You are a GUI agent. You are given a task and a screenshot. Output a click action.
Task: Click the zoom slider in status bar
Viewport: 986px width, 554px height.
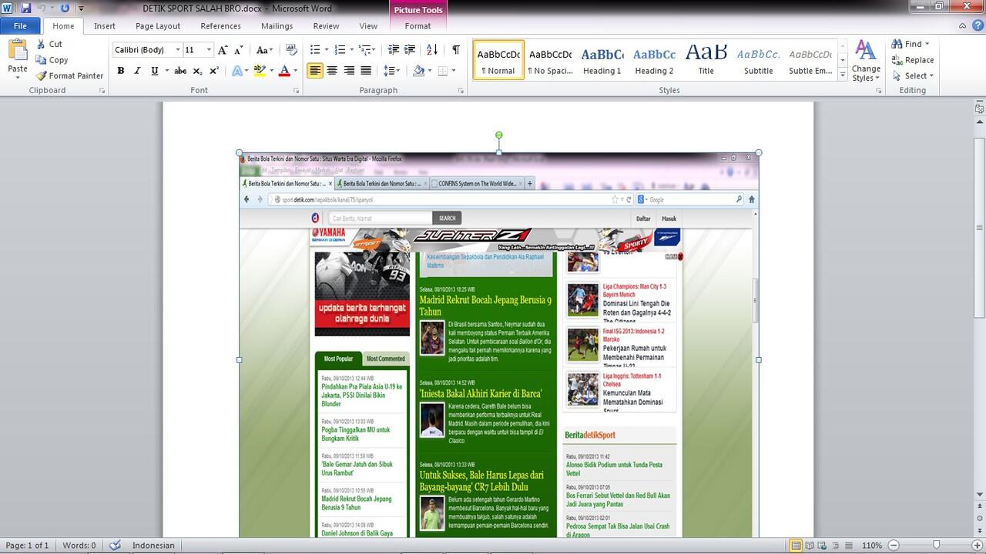[x=936, y=546]
